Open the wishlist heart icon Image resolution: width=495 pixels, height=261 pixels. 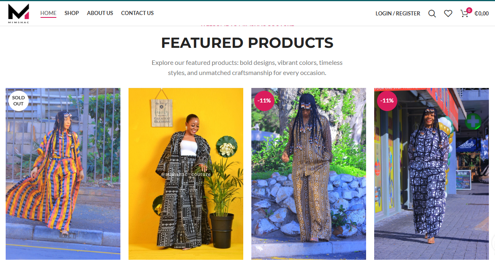pos(448,13)
